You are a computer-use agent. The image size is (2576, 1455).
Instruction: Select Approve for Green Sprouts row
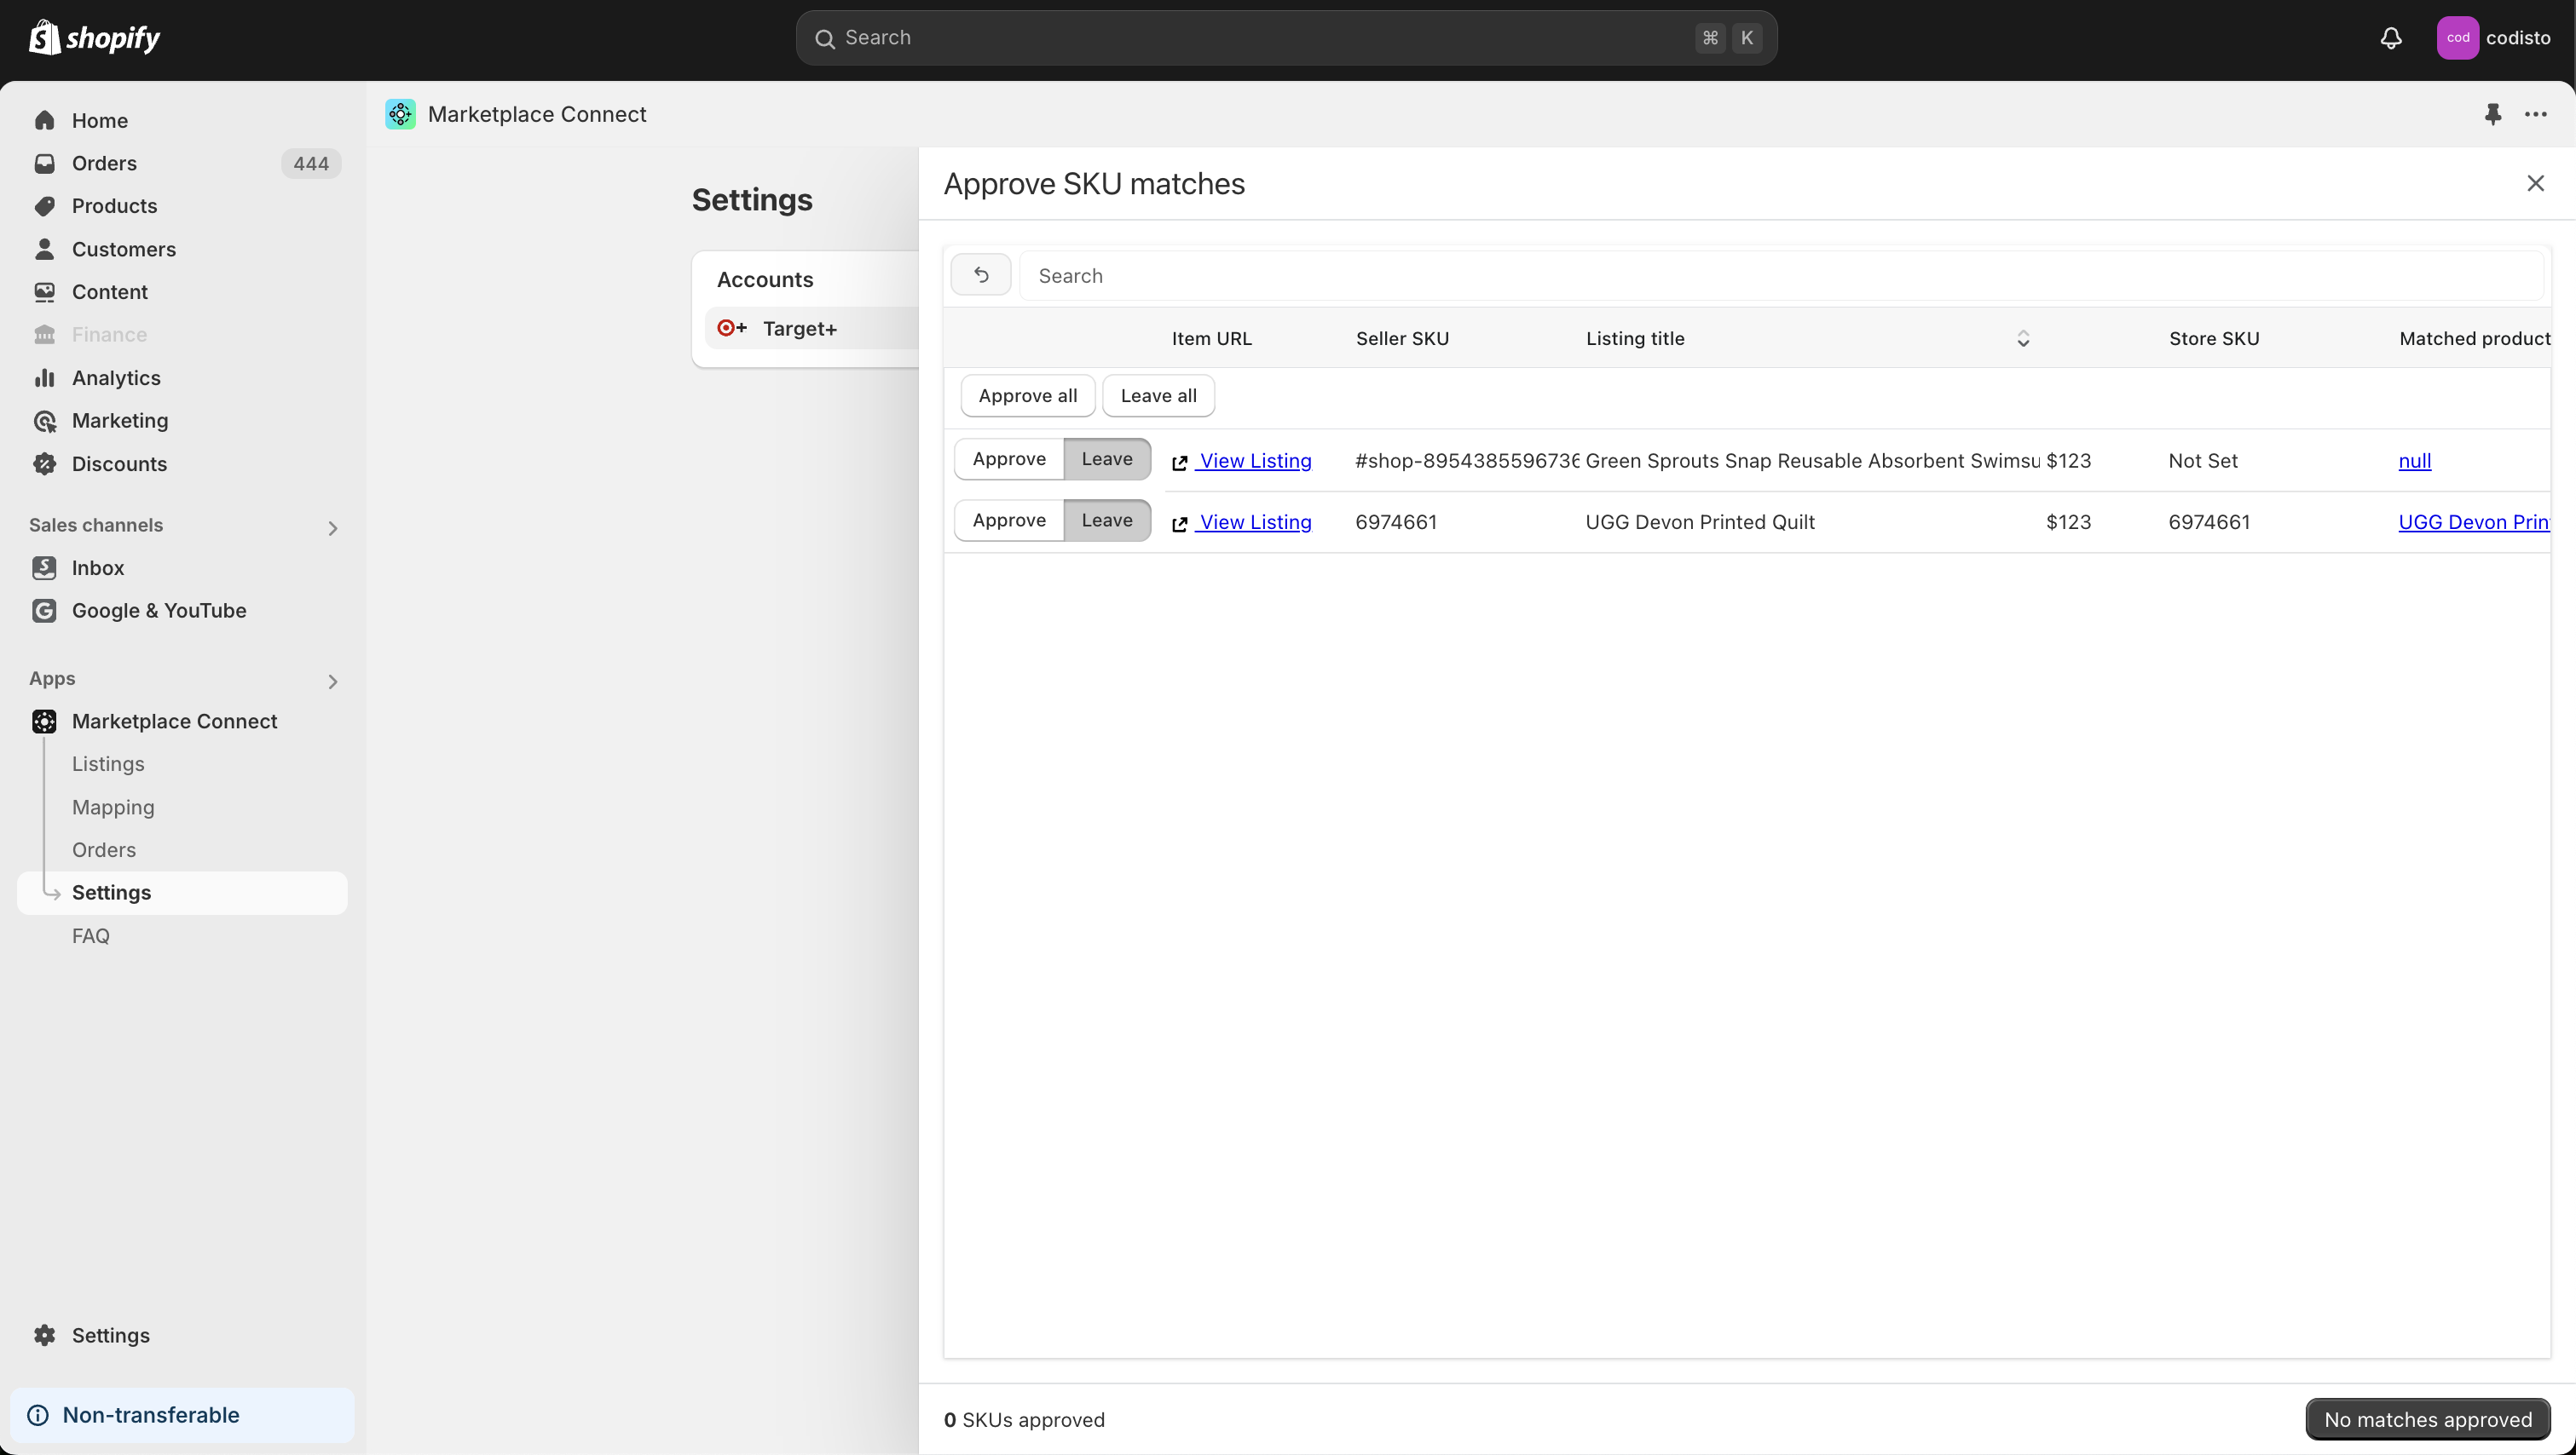click(x=1009, y=458)
